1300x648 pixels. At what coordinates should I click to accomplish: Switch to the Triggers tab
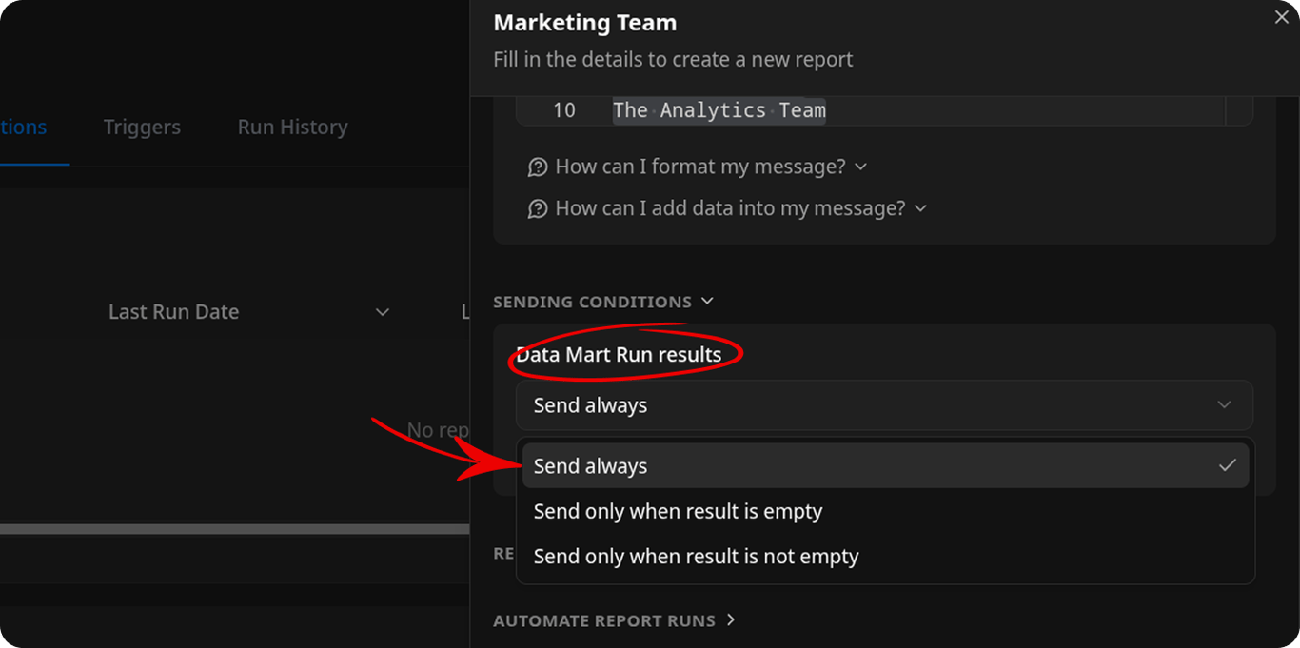[x=142, y=127]
